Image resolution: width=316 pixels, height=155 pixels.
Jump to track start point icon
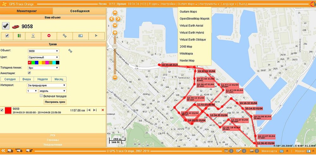coord(88,110)
